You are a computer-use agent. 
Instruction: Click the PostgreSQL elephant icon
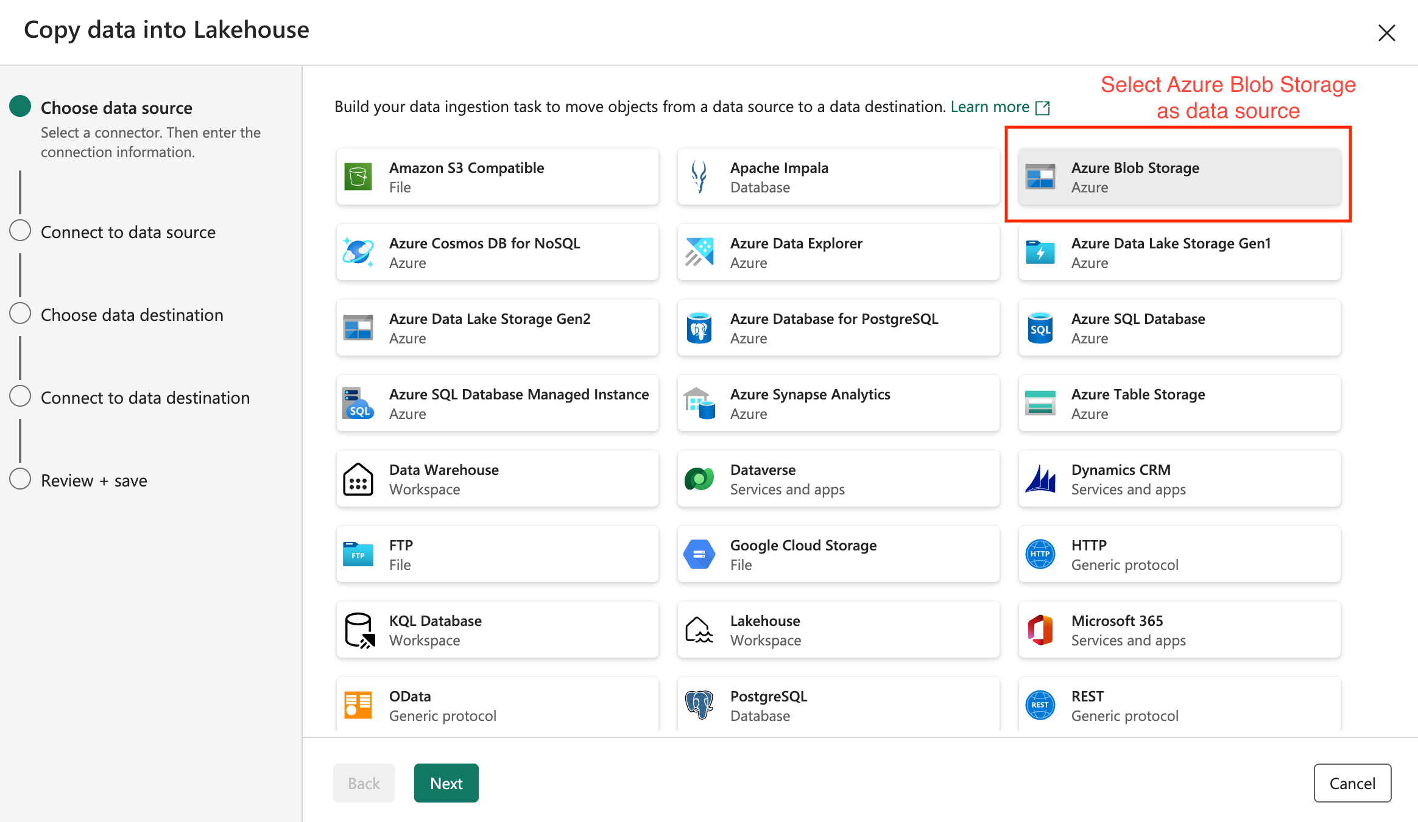[x=699, y=705]
